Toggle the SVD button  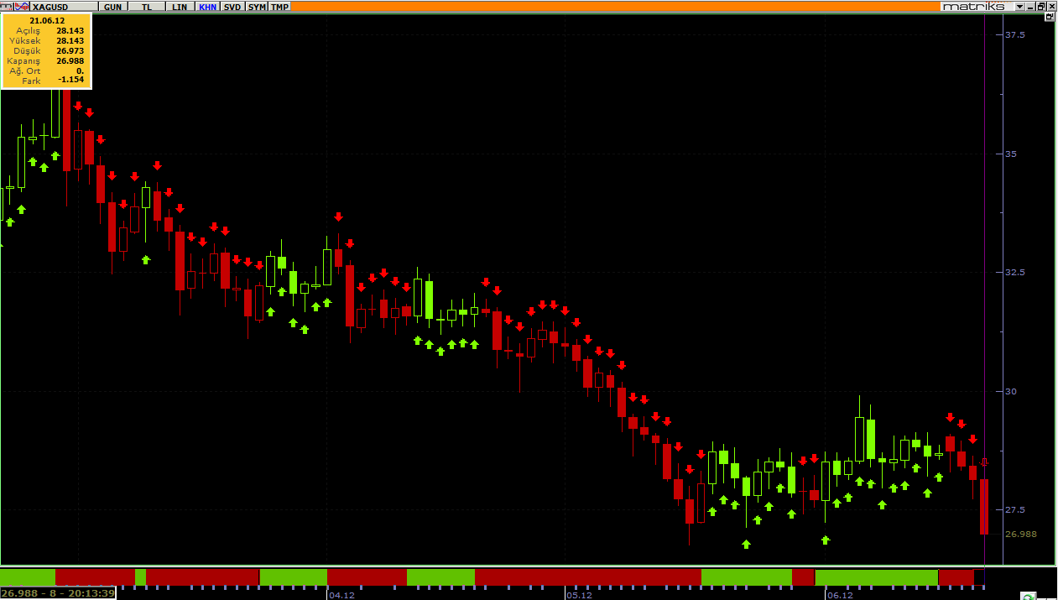pyautogui.click(x=232, y=7)
